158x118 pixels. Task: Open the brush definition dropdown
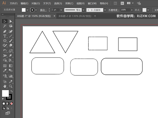point(105,10)
